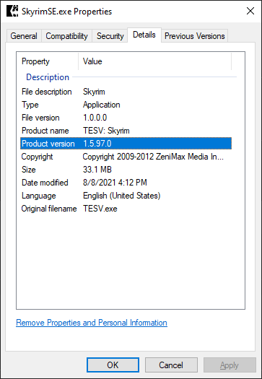Viewport: 262px width, 379px height.
Task: Select the File description row label
Action: point(47,92)
